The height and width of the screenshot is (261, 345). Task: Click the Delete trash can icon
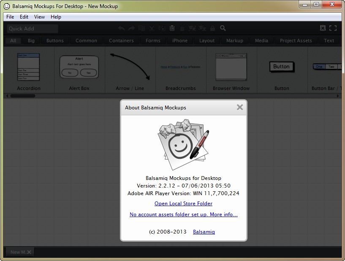[x=182, y=28]
